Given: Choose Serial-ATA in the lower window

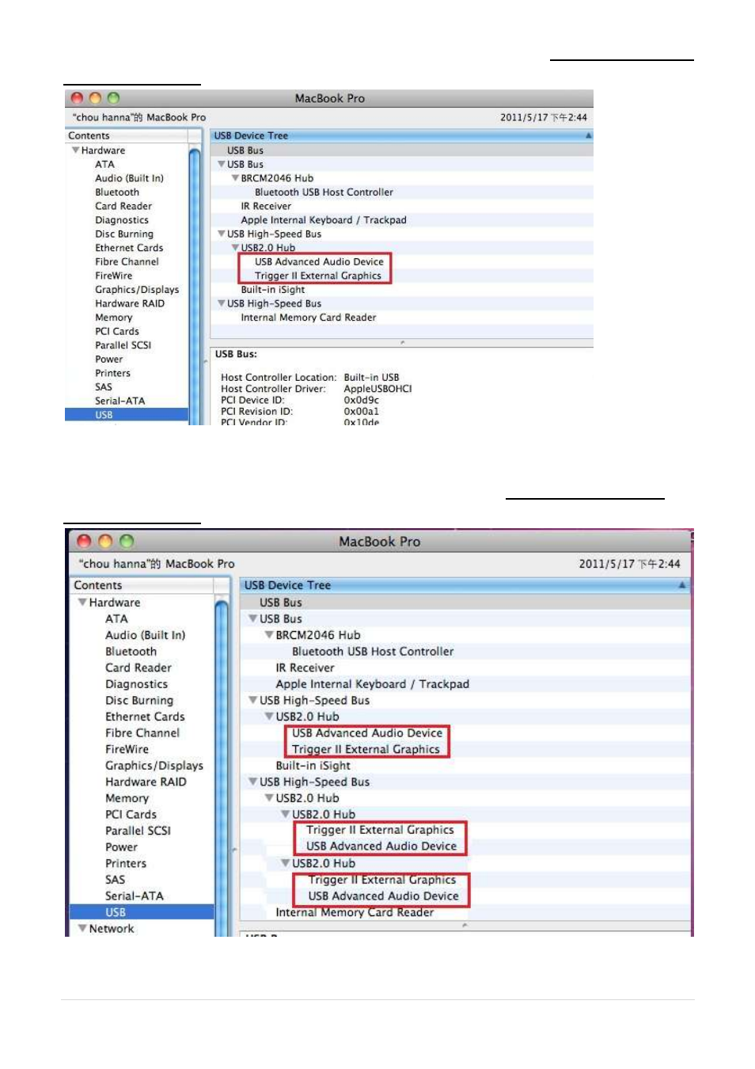Looking at the screenshot, I should pos(135,896).
